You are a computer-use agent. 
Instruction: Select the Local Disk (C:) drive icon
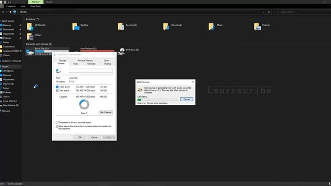pos(30,52)
